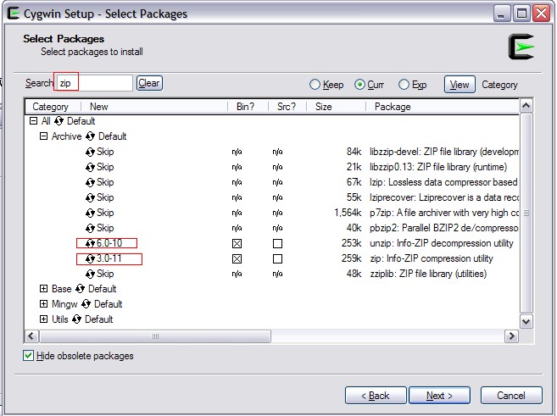Click the horizontal scrollbar thumb
Image resolution: width=557 pixels, height=416 pixels.
pos(155,336)
